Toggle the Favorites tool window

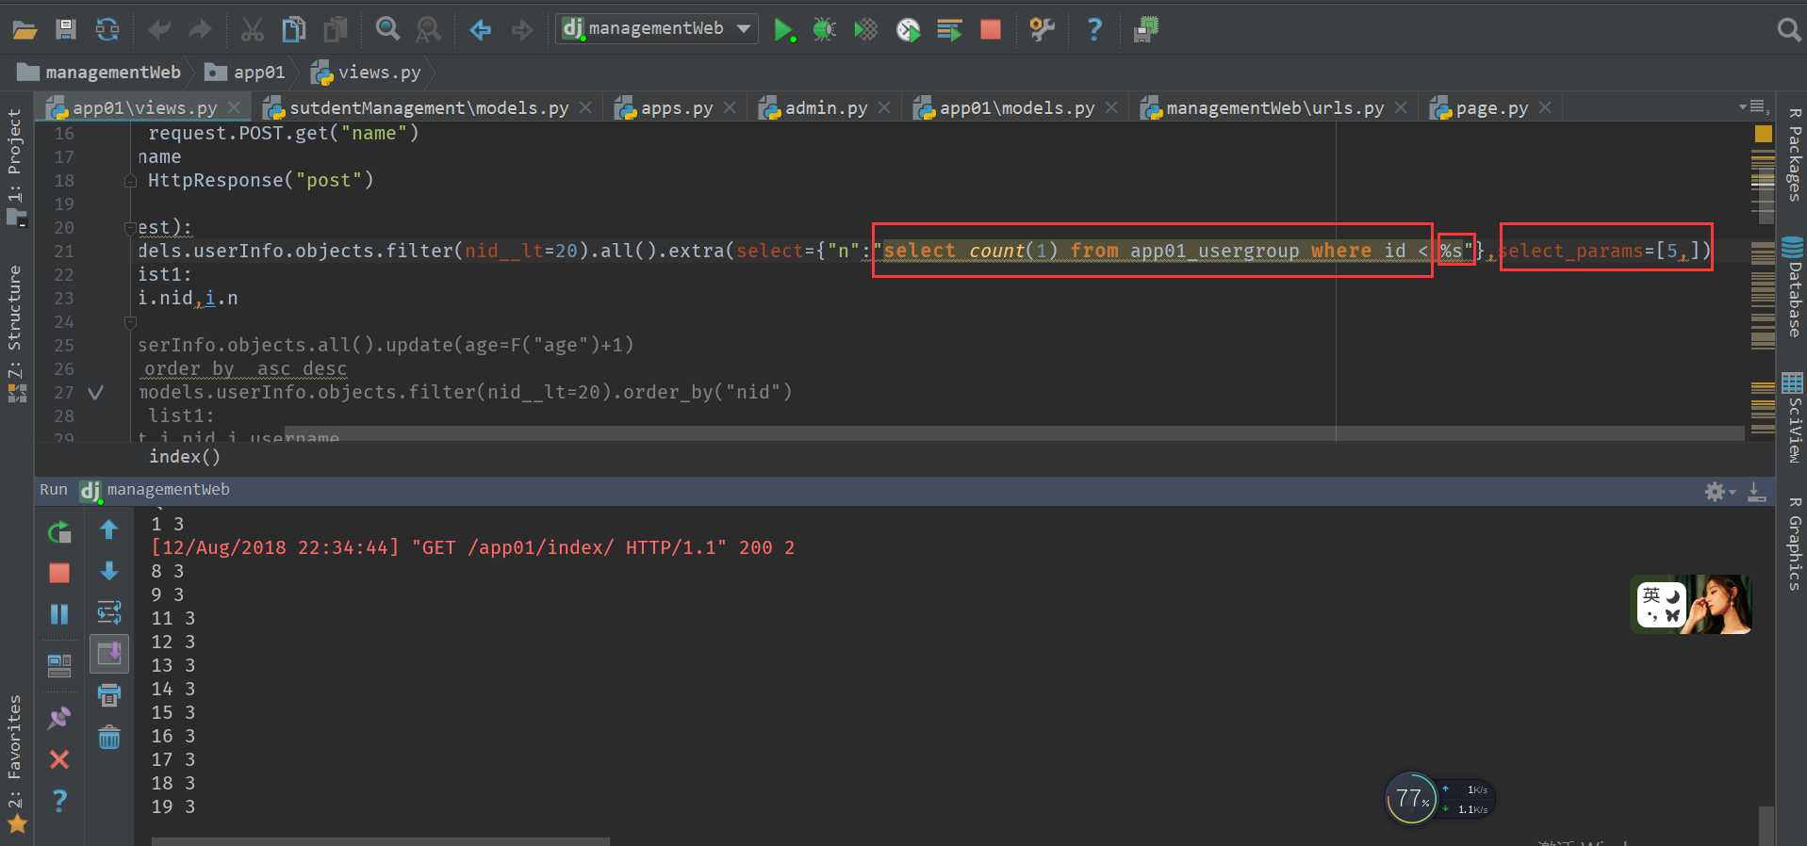[x=15, y=763]
